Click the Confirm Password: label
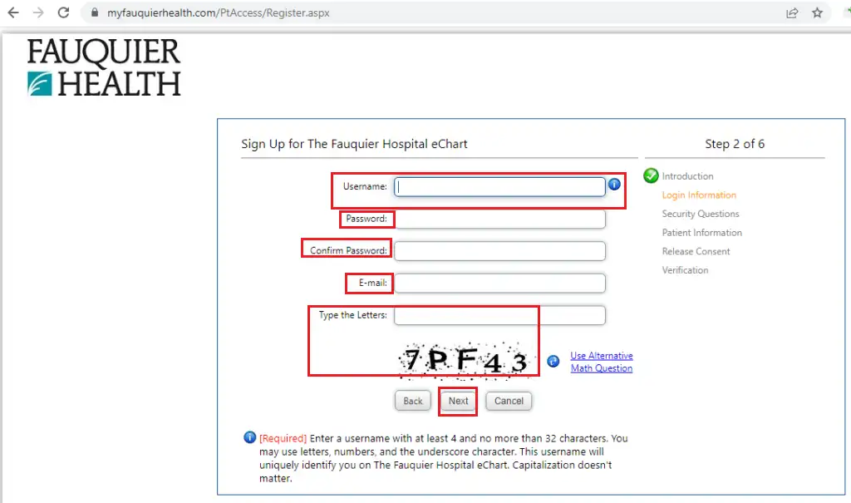Image resolution: width=851 pixels, height=503 pixels. (348, 250)
